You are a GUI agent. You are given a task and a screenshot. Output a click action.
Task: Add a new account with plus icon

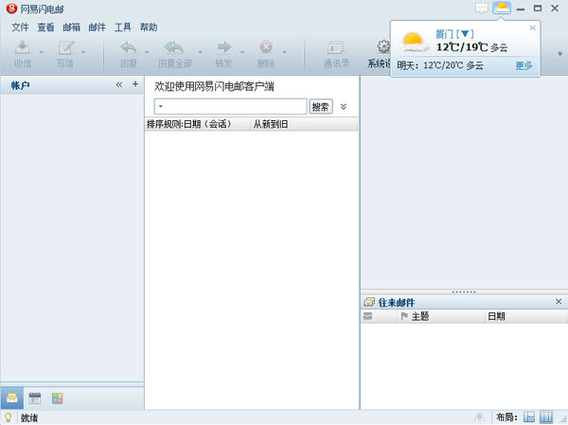135,84
